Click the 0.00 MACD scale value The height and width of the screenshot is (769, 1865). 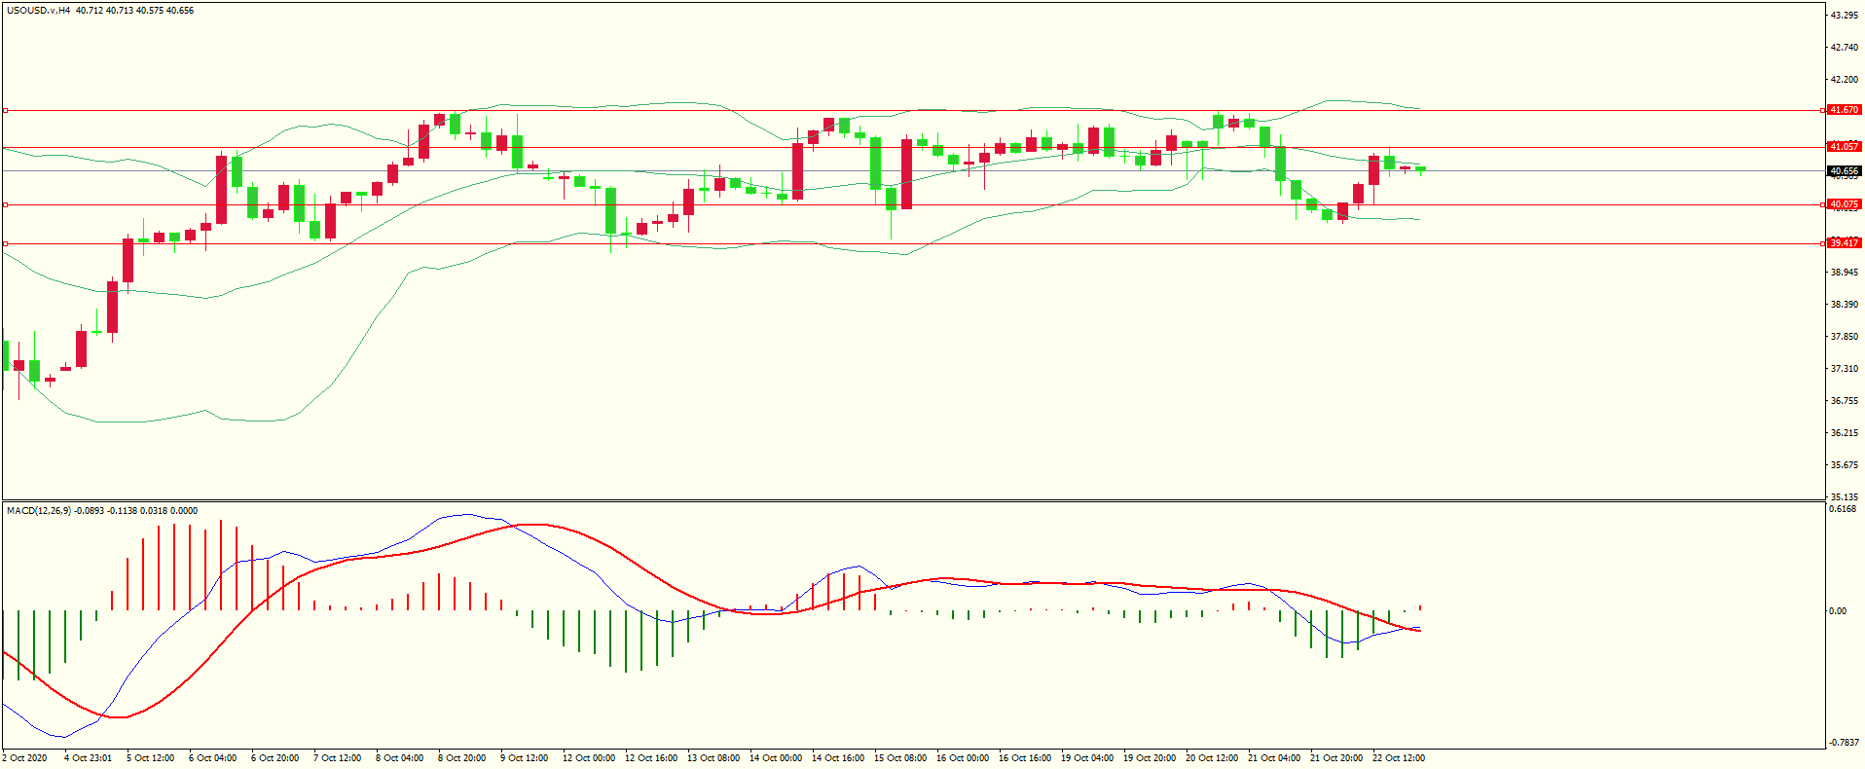pyautogui.click(x=1838, y=611)
